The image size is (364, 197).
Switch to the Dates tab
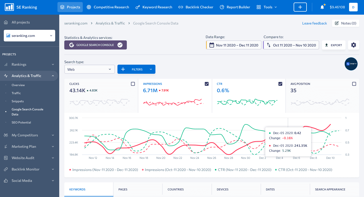285,189
